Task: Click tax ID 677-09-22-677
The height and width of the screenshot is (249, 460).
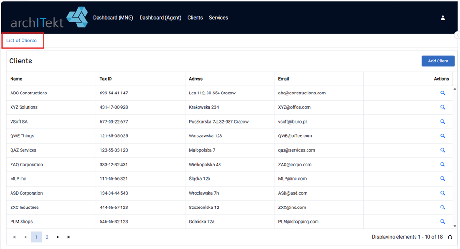Action: tap(114, 122)
